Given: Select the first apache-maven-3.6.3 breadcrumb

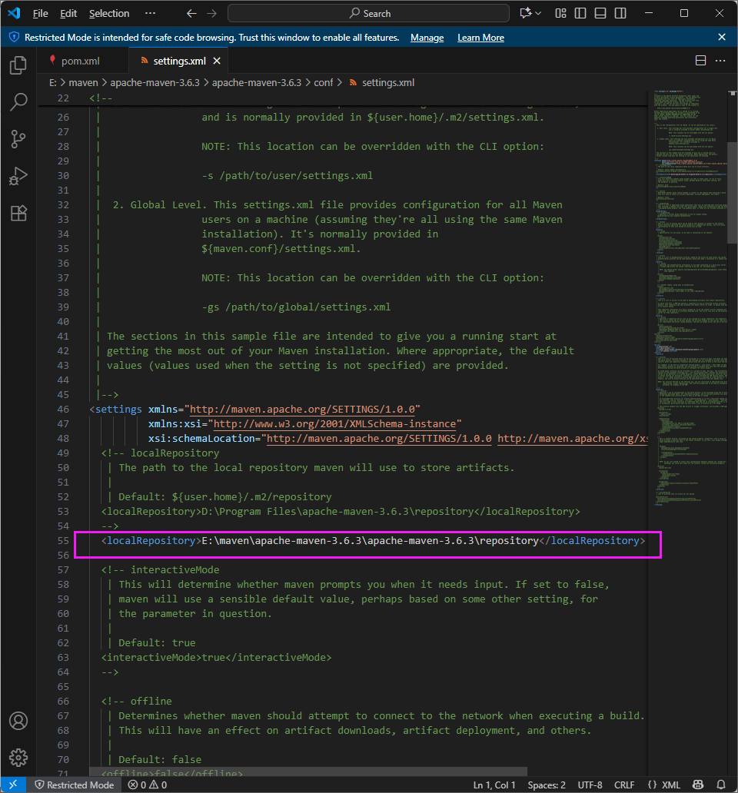Looking at the screenshot, I should (x=155, y=82).
